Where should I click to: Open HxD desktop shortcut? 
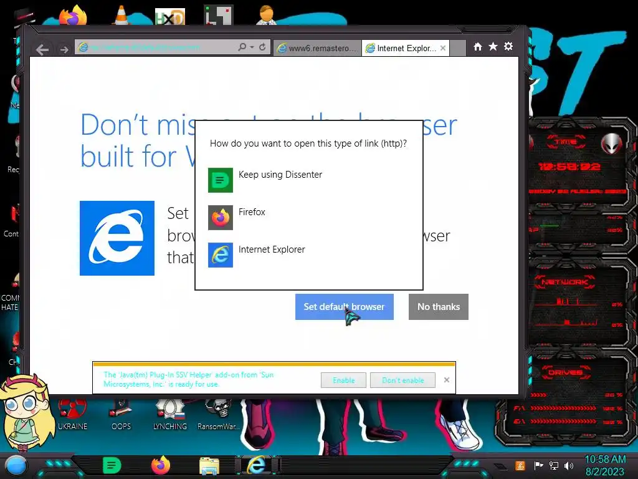coord(170,17)
